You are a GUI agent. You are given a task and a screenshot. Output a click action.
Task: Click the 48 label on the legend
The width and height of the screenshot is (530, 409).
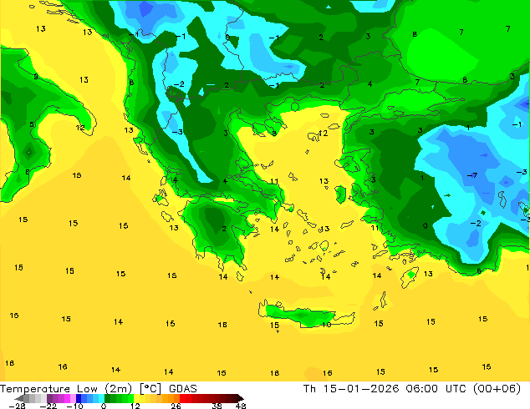(x=241, y=406)
